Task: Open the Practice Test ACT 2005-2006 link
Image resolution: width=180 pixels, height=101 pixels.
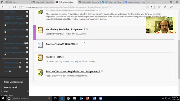Action: [x=61, y=44]
